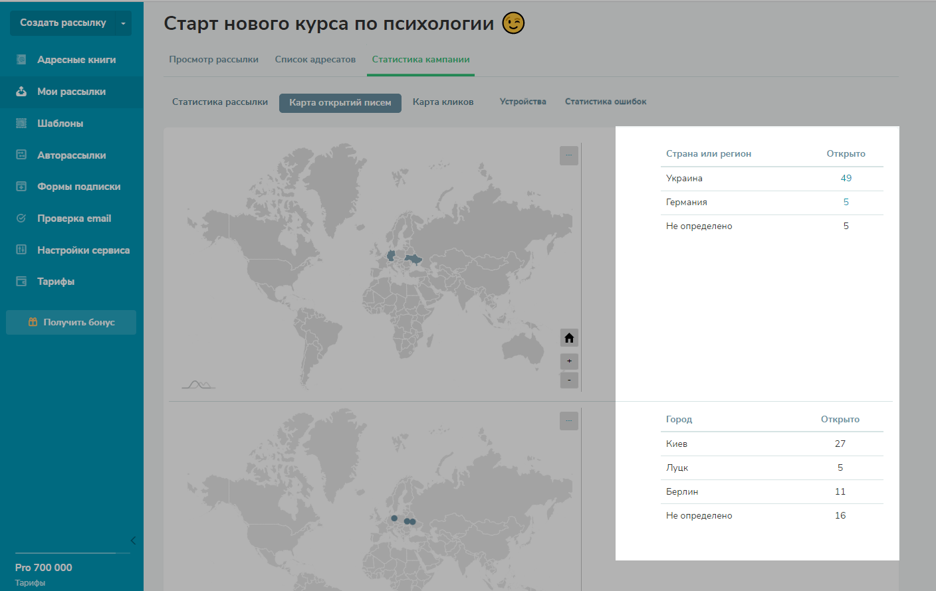
Task: Zoom out on the countries map
Action: pyautogui.click(x=569, y=380)
